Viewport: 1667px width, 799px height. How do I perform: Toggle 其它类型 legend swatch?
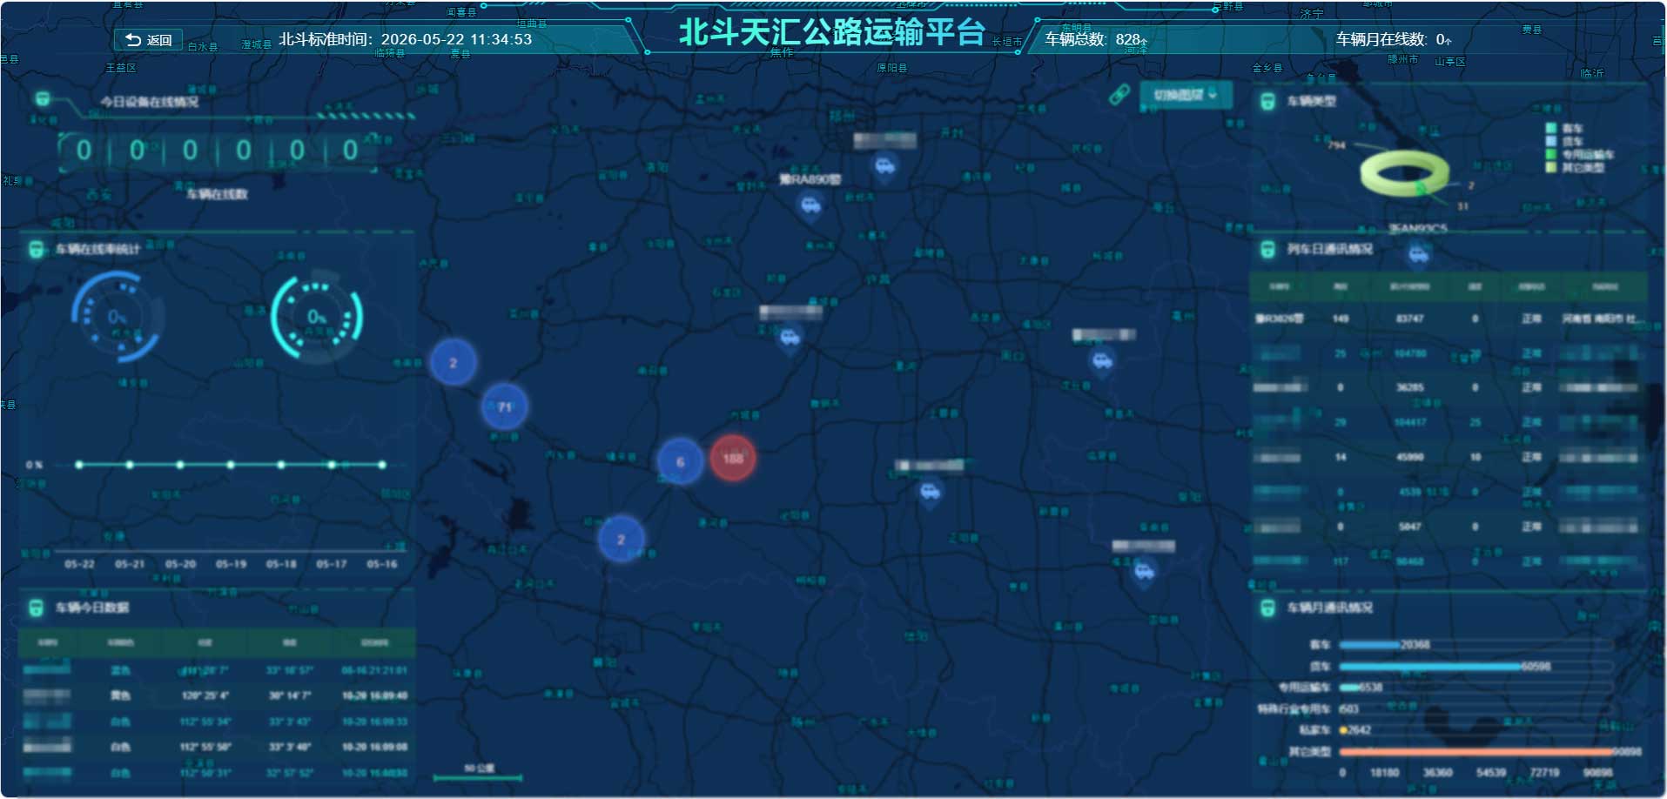[x=1550, y=167]
